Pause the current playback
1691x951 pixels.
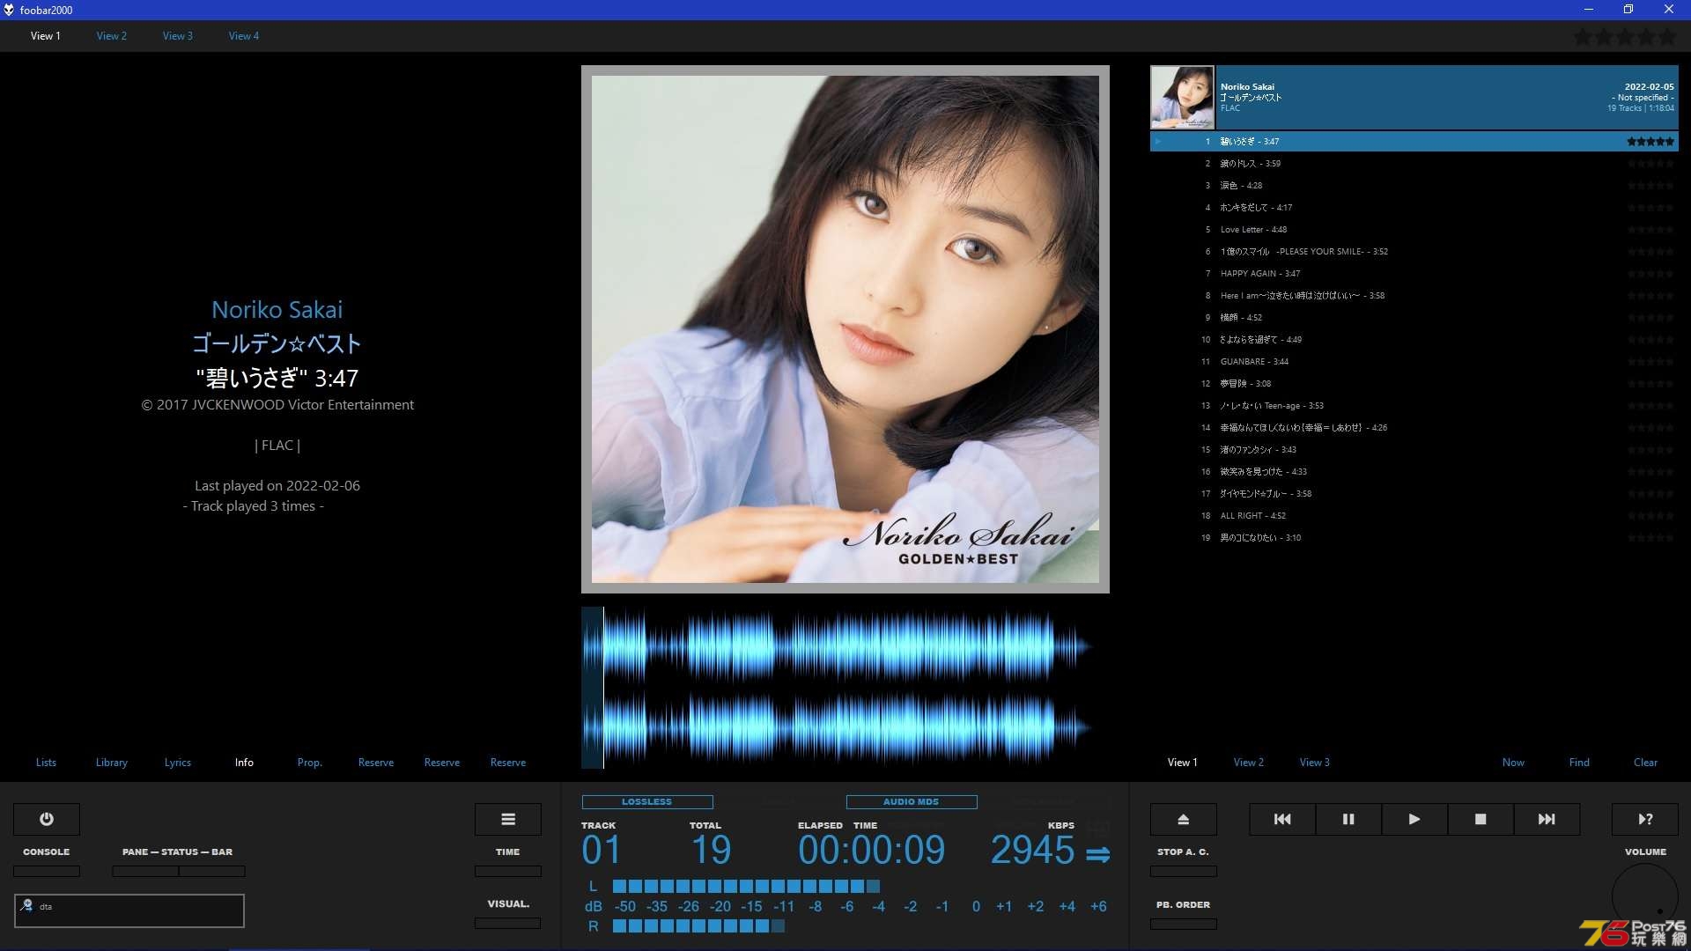coord(1348,819)
